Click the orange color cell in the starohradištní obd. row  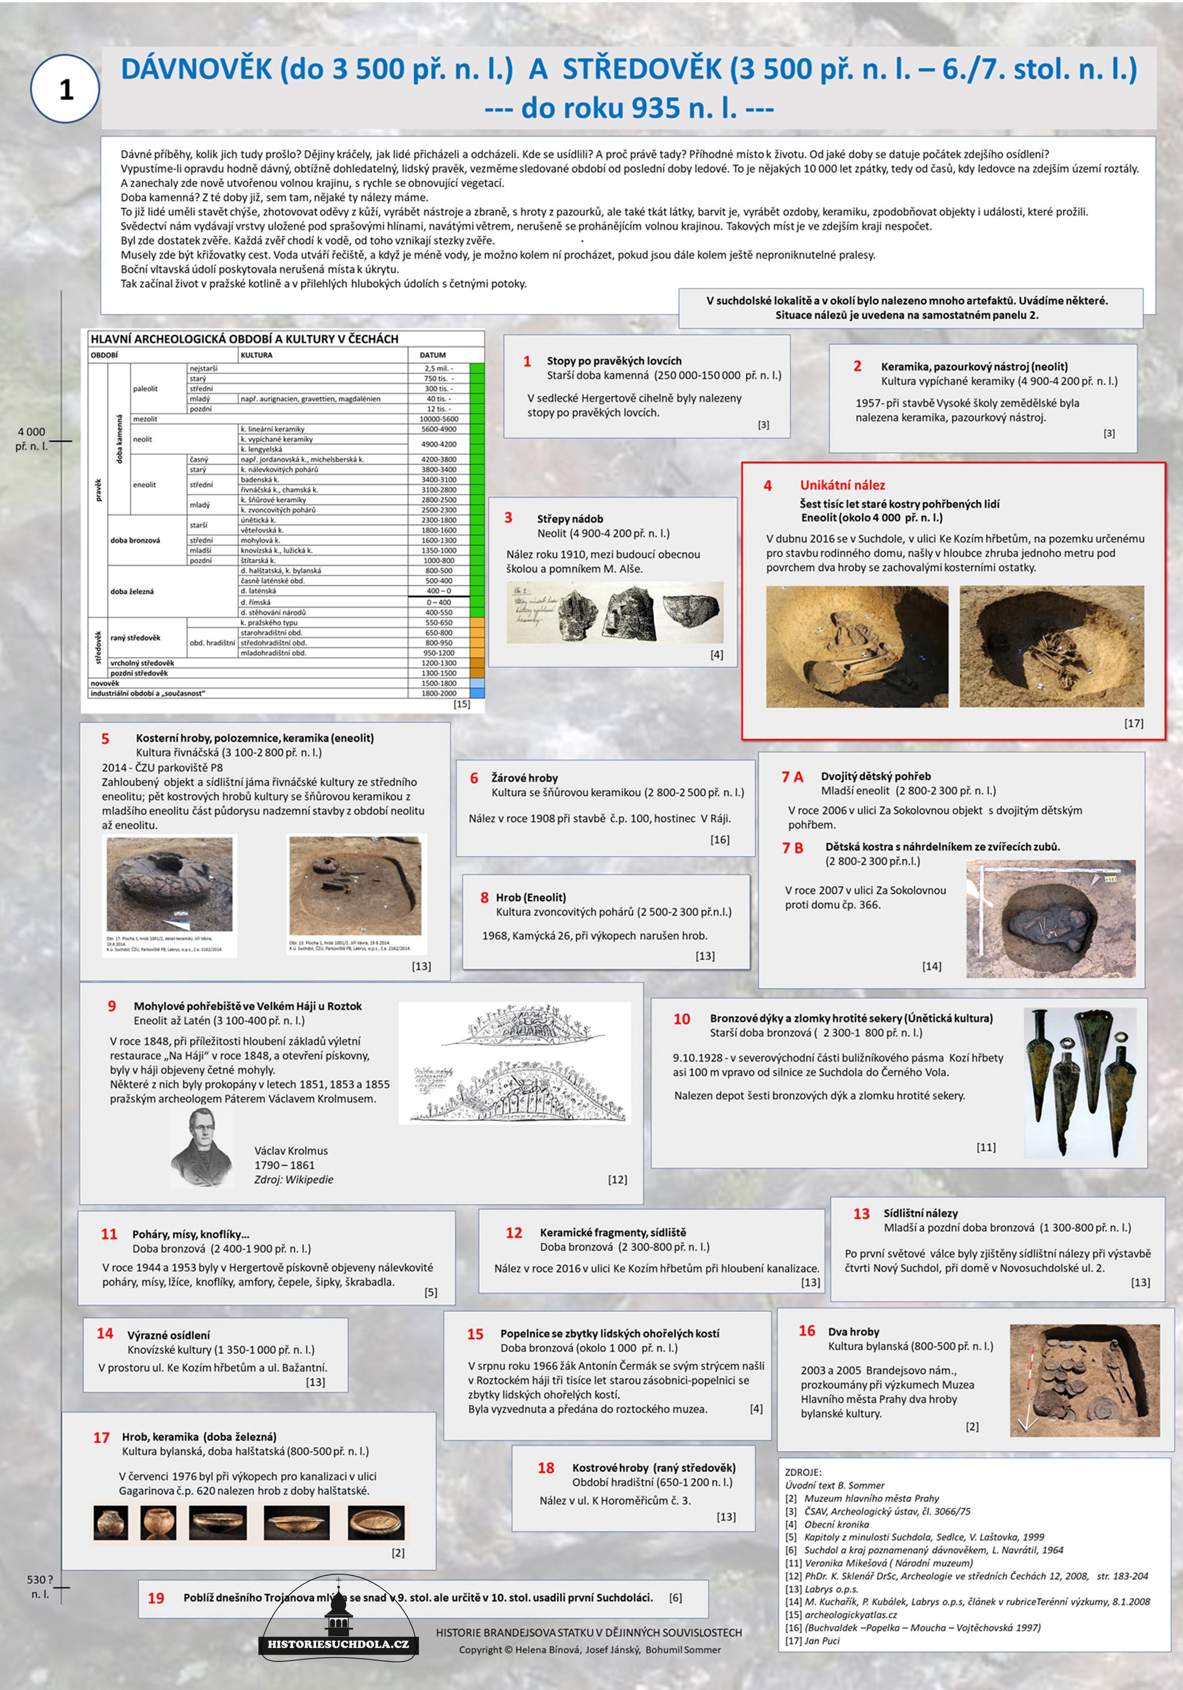click(477, 632)
